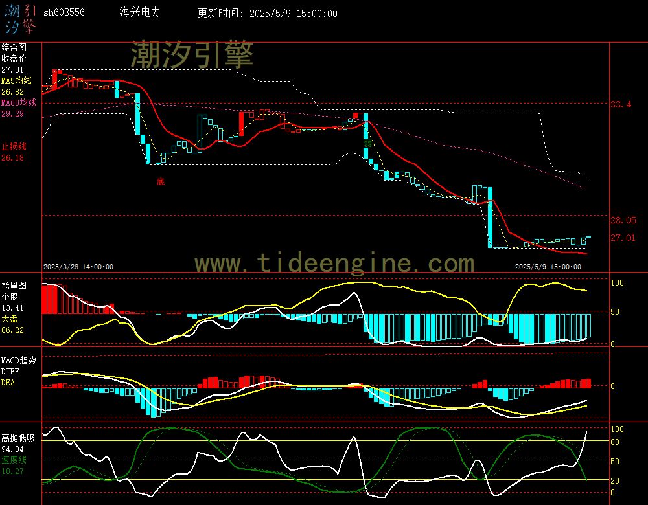
Task: Click the MA5均线 legend label
Action: [17, 80]
